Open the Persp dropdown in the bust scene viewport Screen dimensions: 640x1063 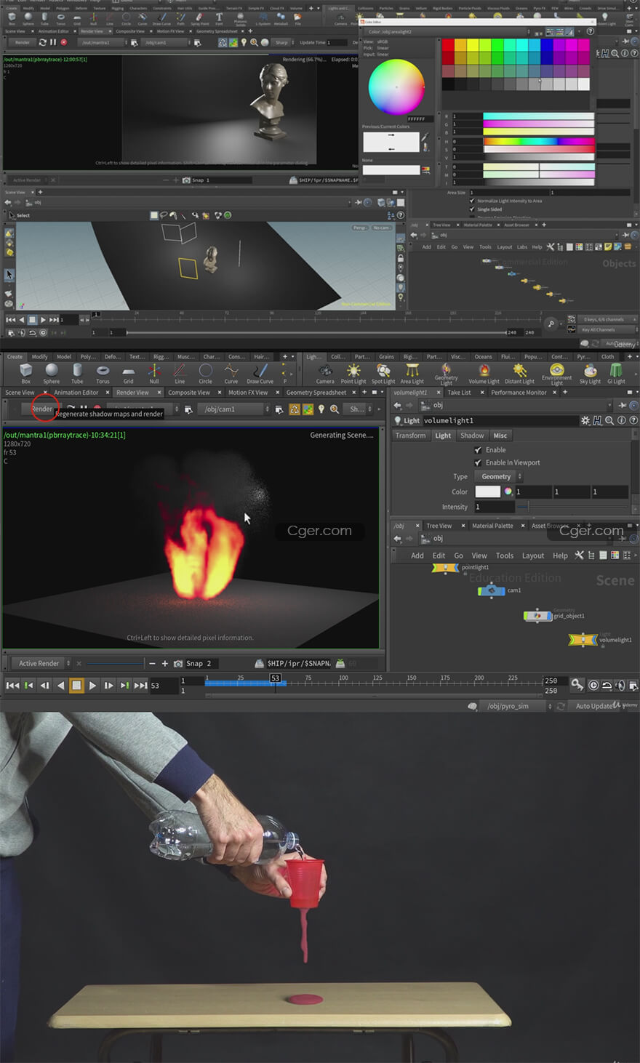click(361, 228)
